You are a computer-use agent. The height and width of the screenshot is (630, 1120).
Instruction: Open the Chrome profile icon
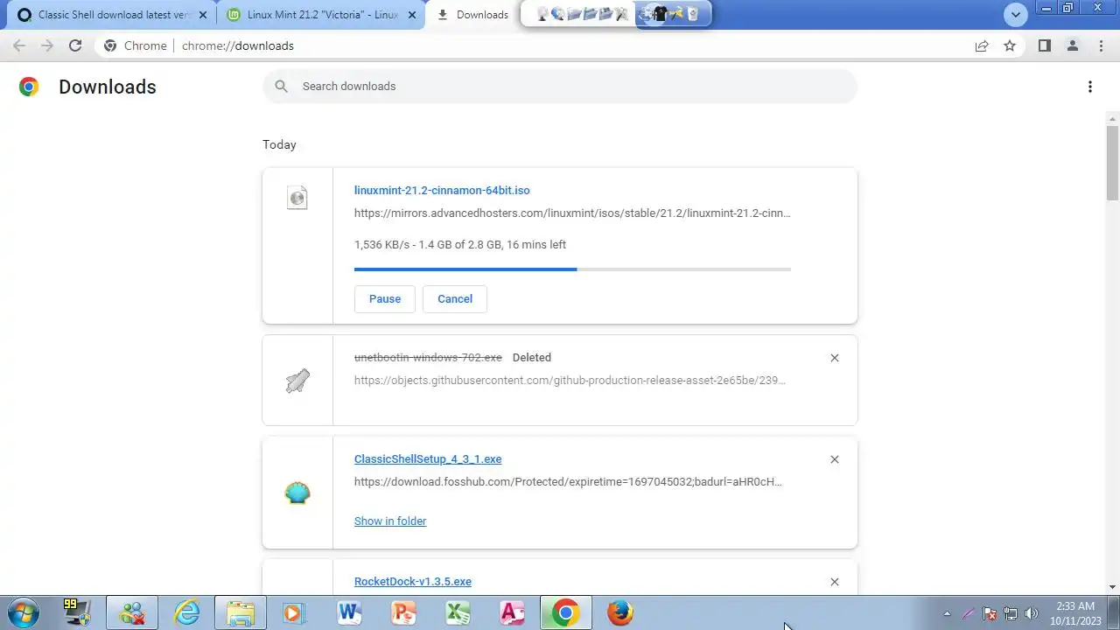[x=1072, y=45]
